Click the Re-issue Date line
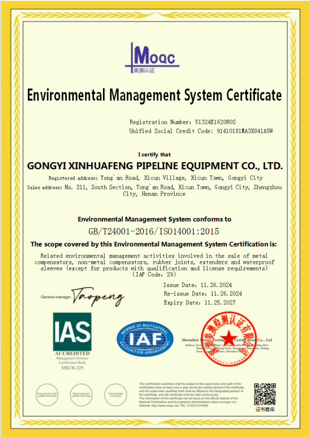 click(203, 294)
